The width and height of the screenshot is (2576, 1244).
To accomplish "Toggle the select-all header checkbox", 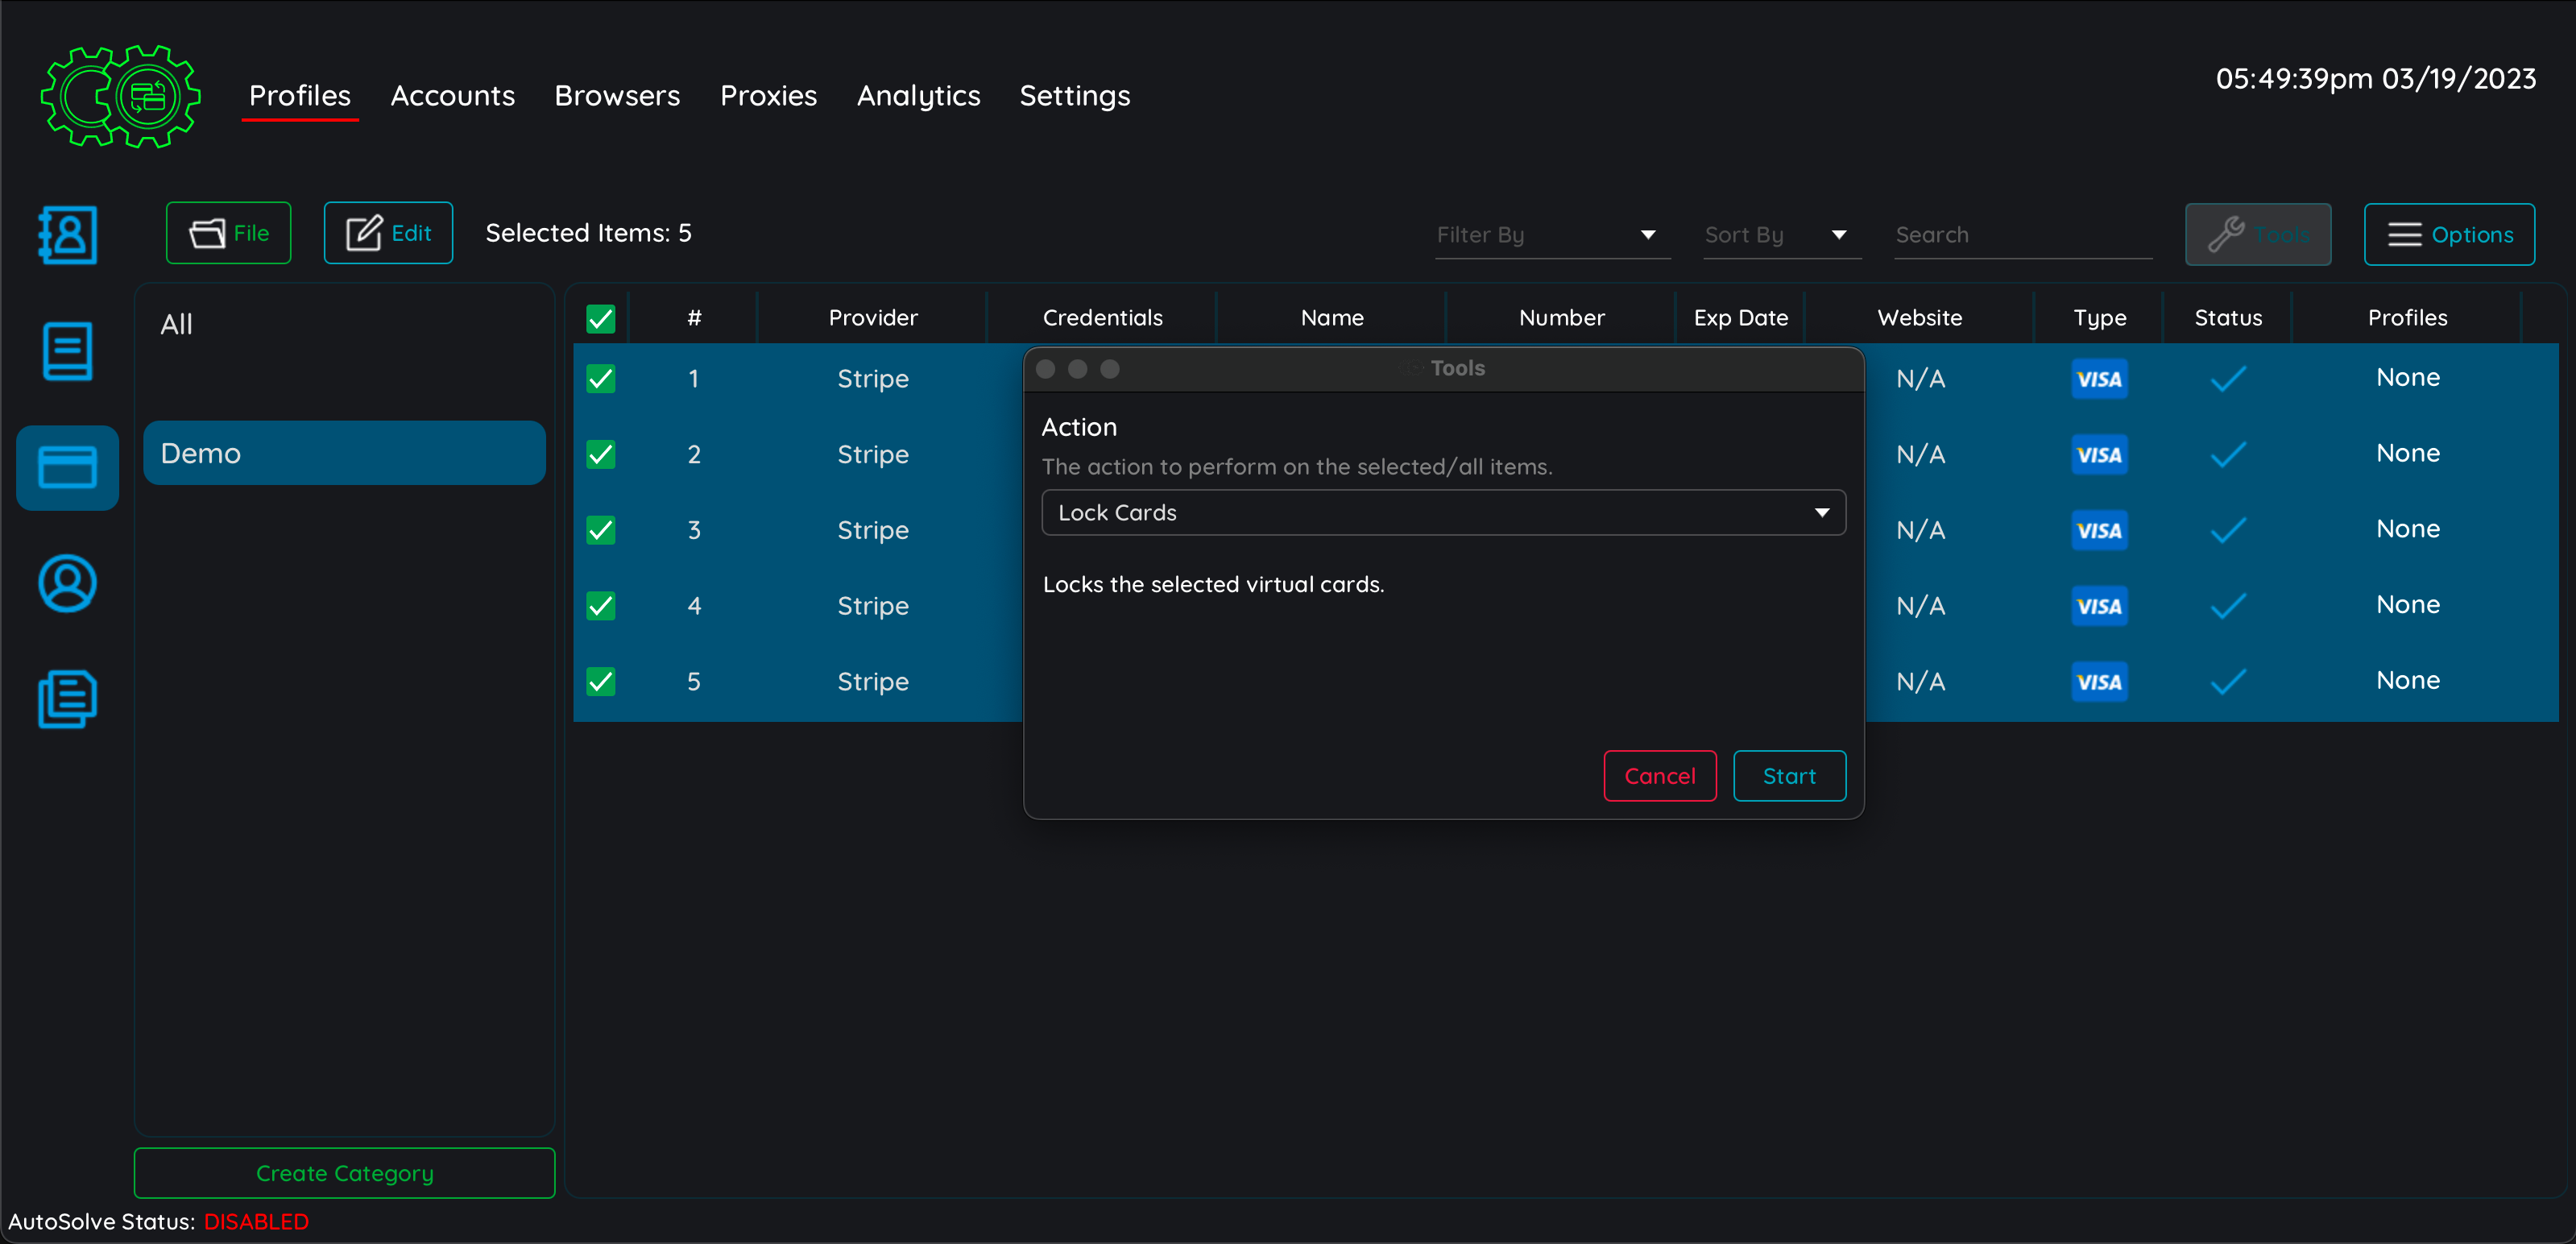I will [x=600, y=319].
